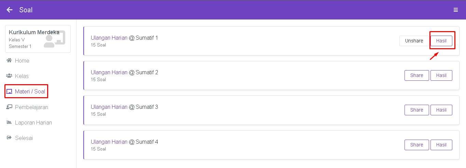The image size is (466, 168).
Task: Toggle Unshare for Sumatif 1
Action: 414,41
